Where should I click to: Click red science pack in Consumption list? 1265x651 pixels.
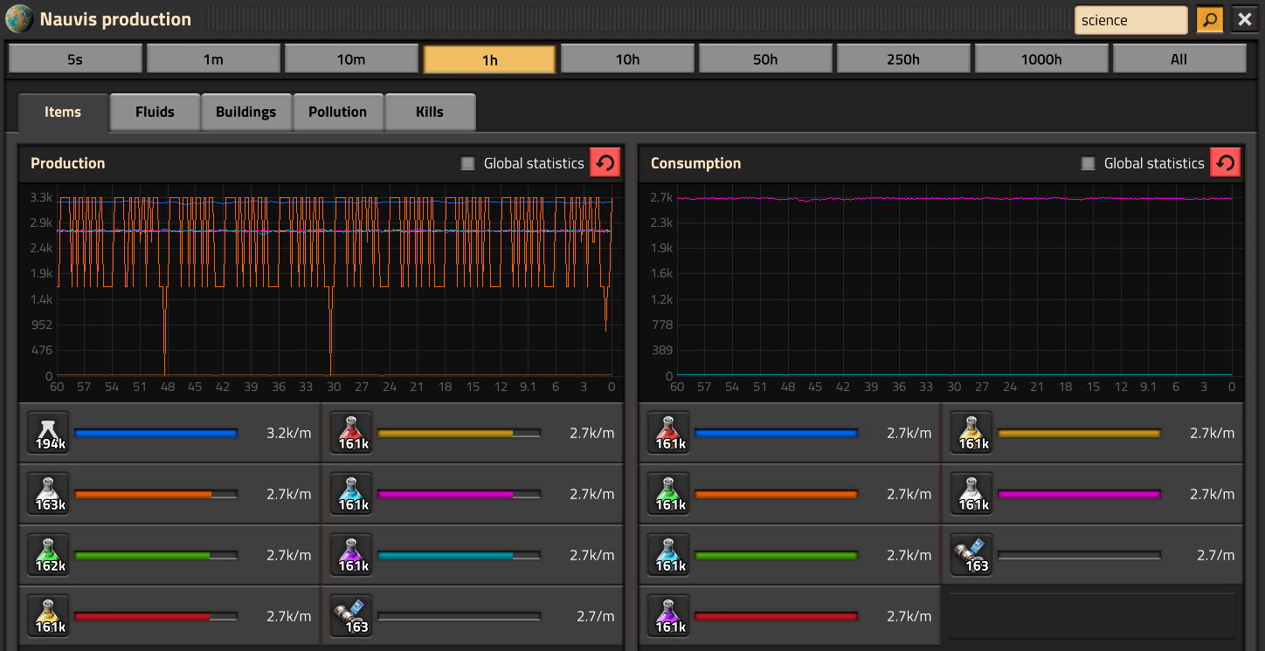pos(668,433)
